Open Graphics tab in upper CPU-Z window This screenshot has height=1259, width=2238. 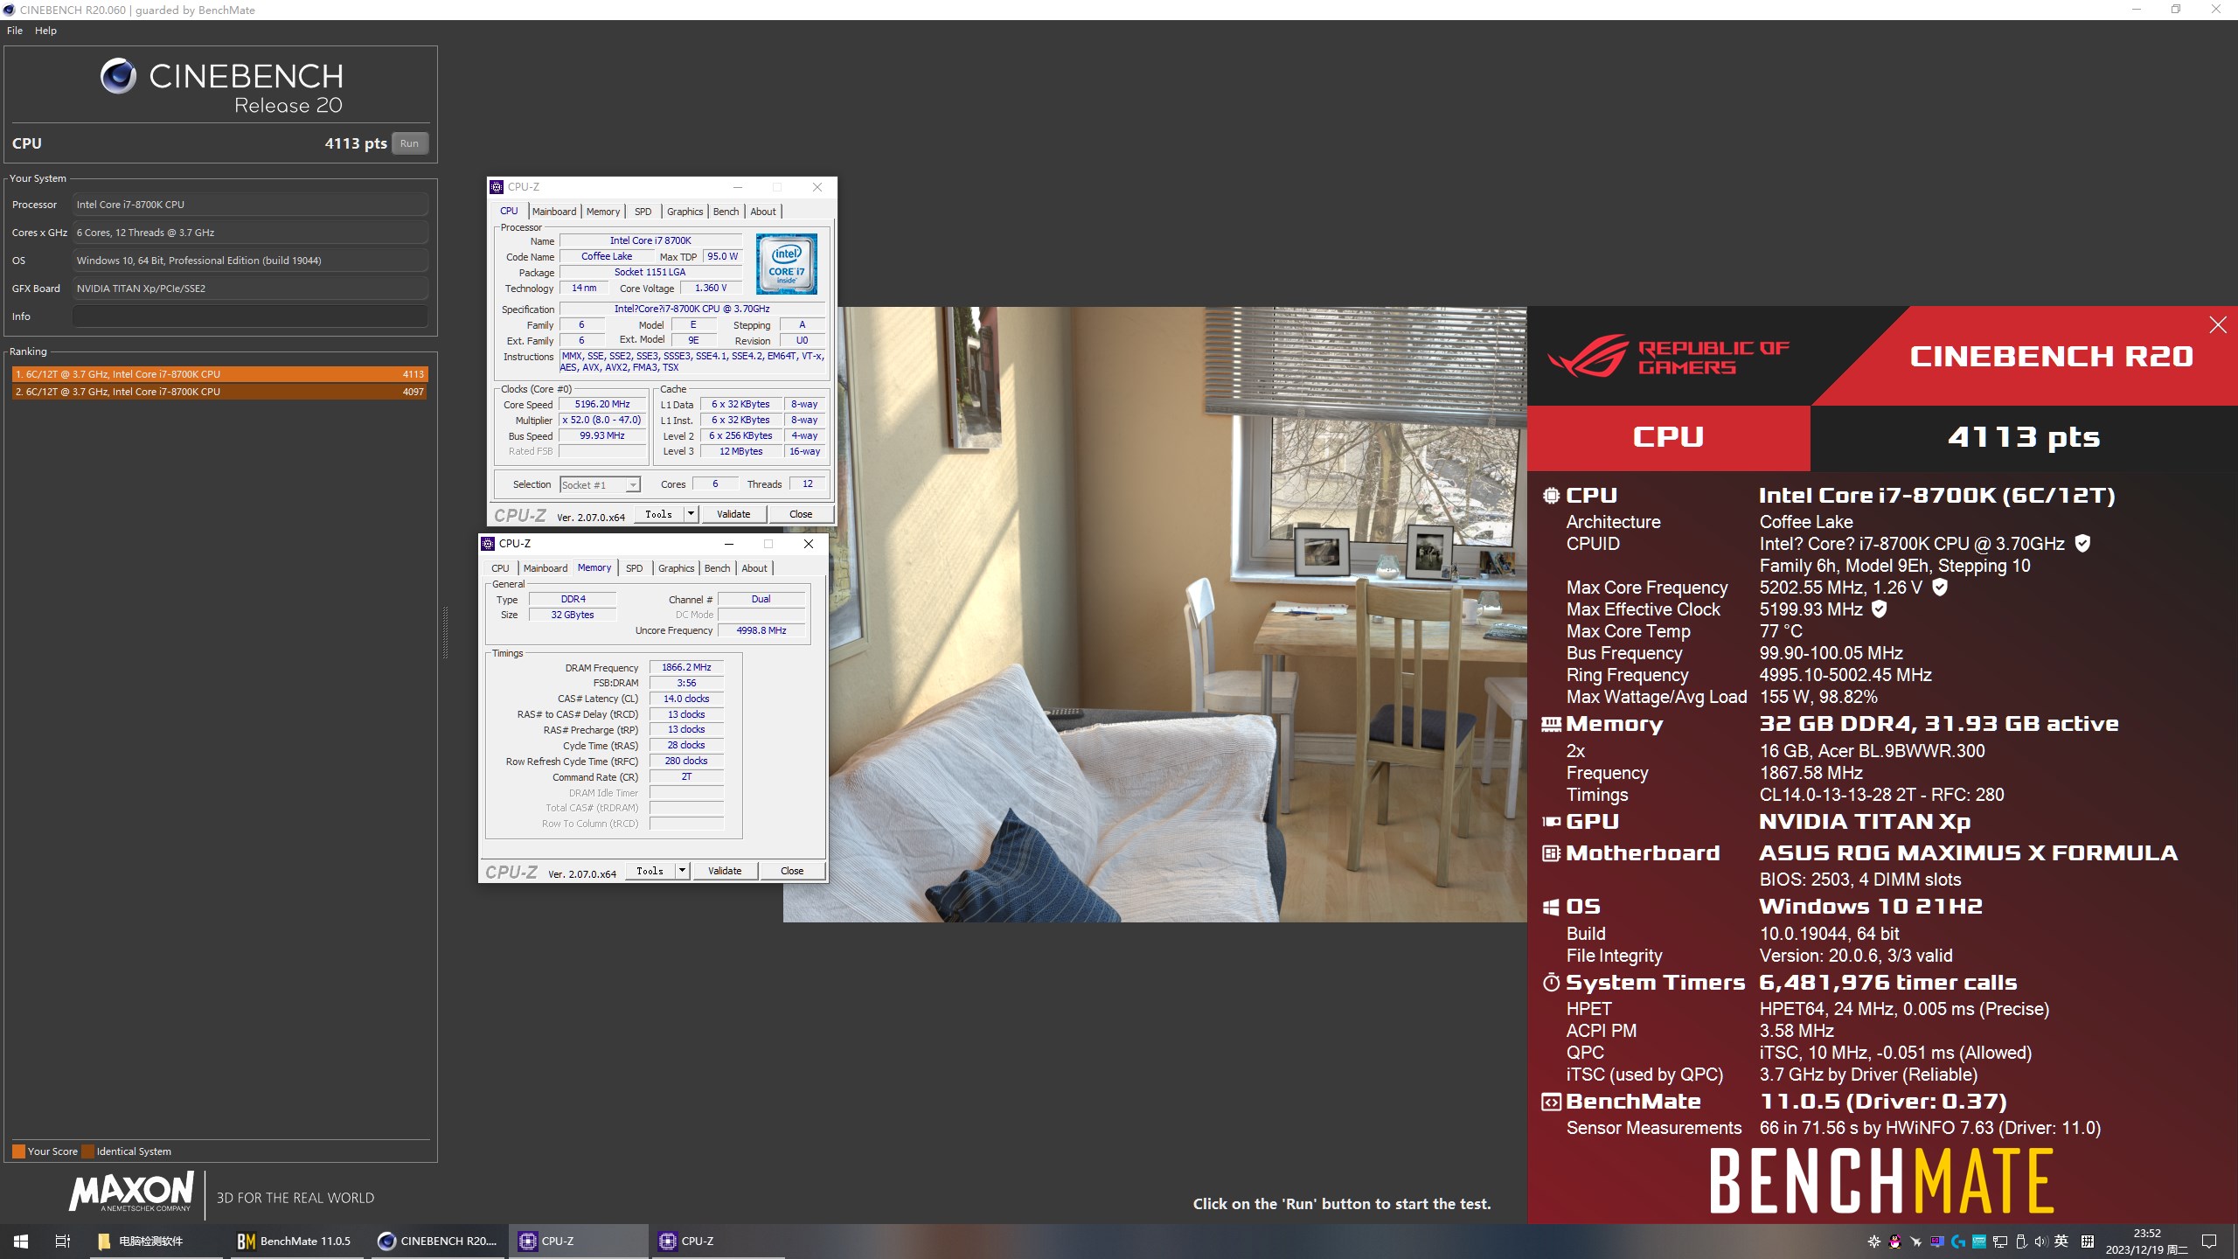point(685,212)
